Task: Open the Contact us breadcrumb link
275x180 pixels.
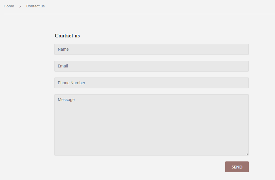Action: tap(35, 6)
